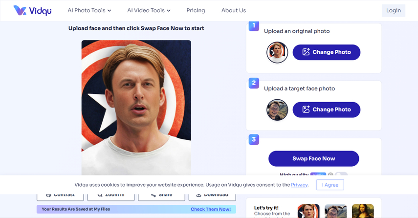Expand the AI Photo Tools menu

(89, 10)
